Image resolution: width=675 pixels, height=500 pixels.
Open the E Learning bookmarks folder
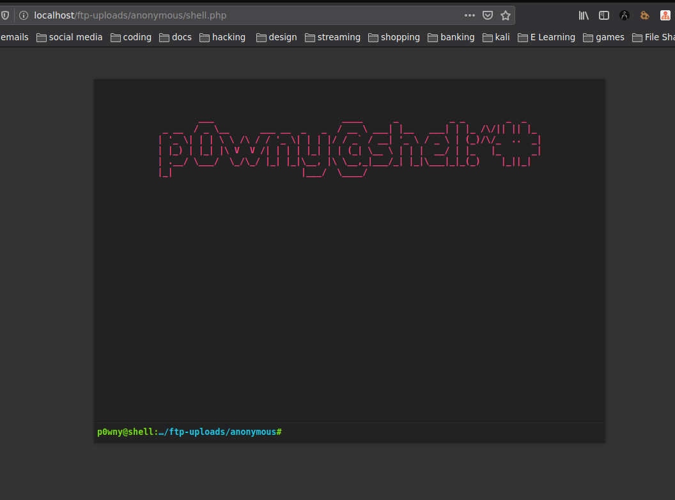click(x=546, y=37)
